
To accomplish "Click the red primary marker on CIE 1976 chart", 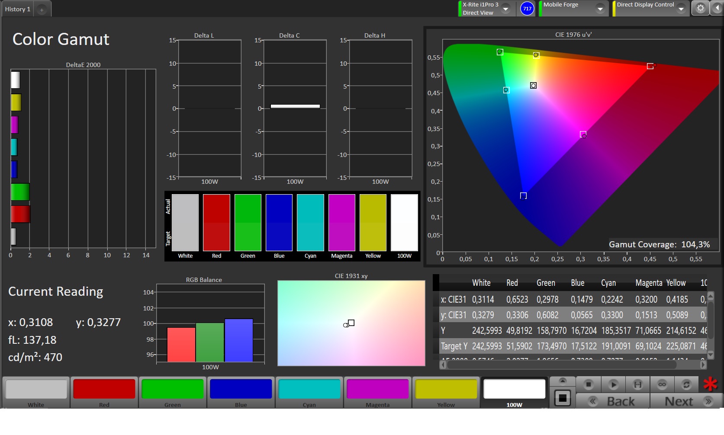I will coord(650,66).
